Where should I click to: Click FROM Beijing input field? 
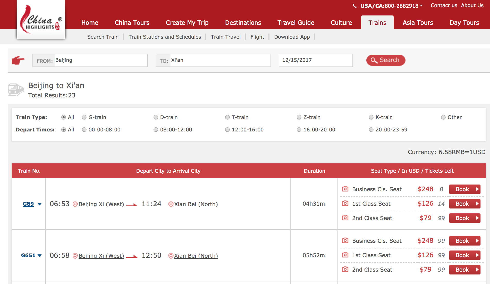pos(90,60)
